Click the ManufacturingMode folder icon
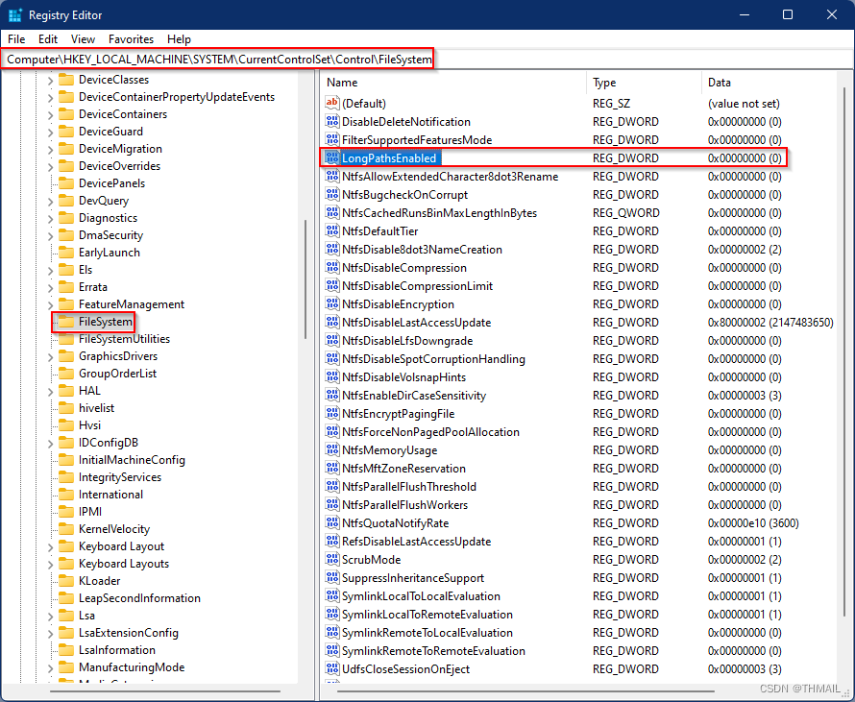 66,667
